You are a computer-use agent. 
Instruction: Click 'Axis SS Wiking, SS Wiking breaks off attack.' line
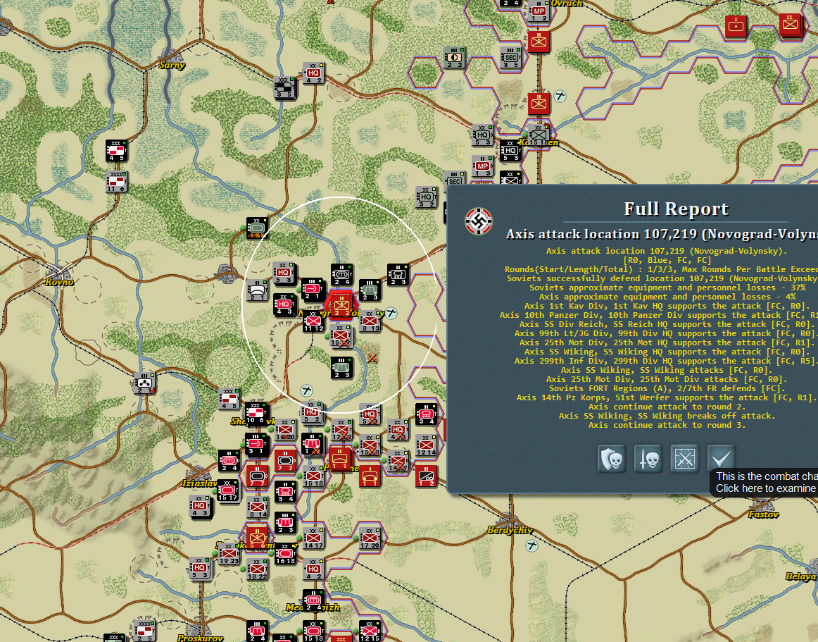pos(667,416)
